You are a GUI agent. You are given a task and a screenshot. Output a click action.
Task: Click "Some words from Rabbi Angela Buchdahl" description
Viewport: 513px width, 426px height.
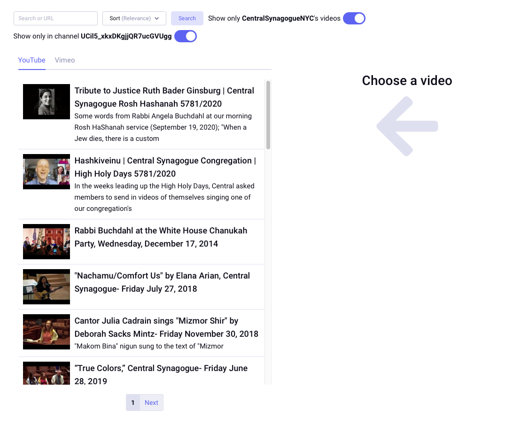[x=163, y=127]
